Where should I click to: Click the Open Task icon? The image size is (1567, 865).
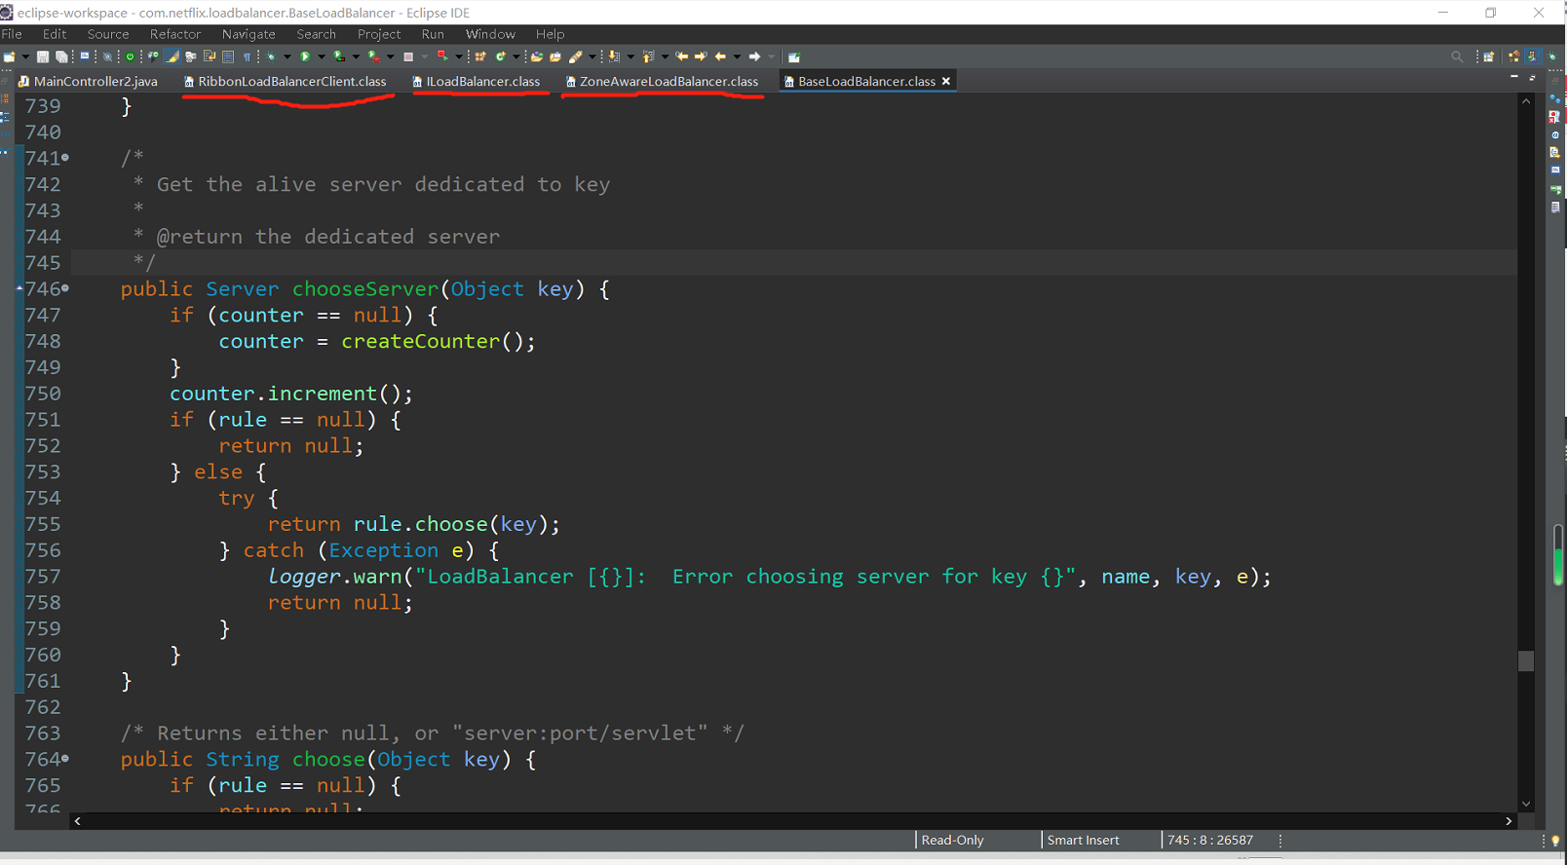(555, 56)
